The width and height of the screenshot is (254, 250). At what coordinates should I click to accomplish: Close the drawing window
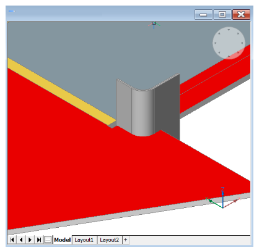241,14
